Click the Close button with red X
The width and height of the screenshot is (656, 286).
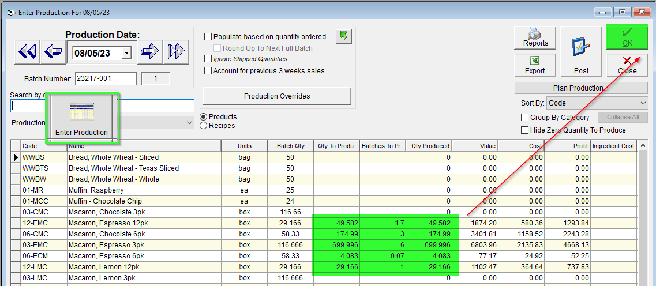coord(627,65)
